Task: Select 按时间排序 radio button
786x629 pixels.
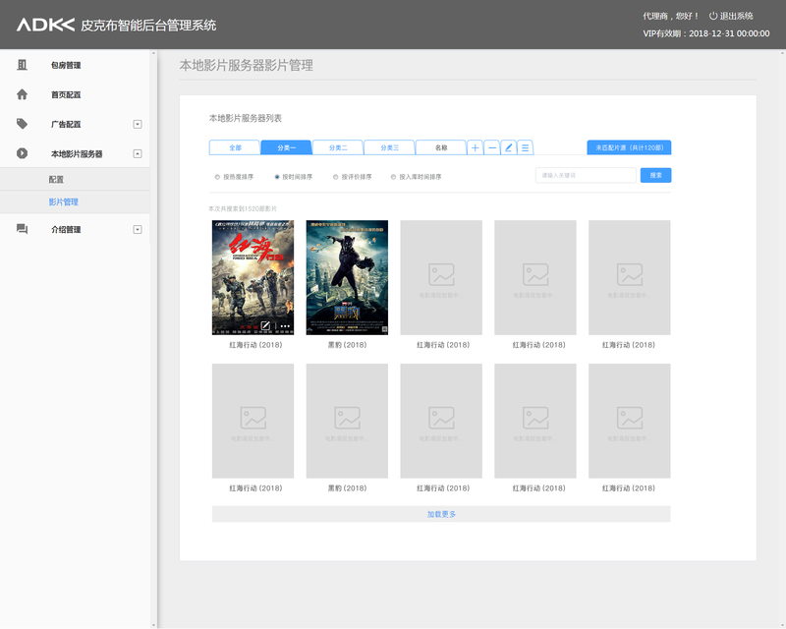Action: point(277,177)
